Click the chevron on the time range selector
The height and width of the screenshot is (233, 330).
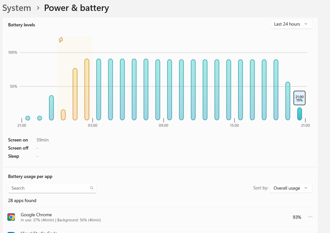[306, 24]
